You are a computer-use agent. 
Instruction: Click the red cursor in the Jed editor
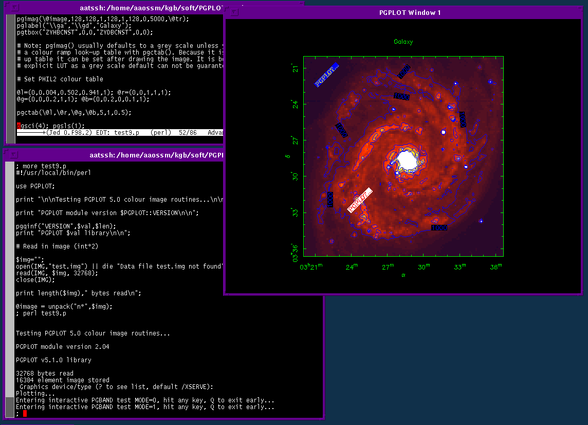pyautogui.click(x=19, y=126)
